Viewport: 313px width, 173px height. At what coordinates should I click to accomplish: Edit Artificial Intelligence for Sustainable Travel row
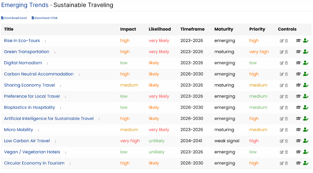click(282, 119)
